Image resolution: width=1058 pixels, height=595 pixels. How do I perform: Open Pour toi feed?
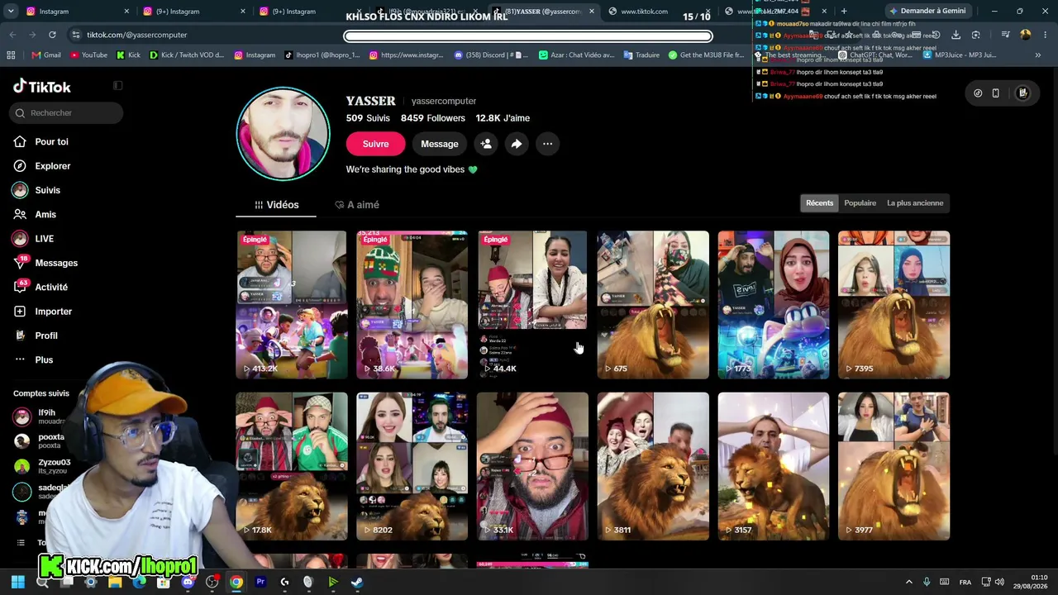(41, 142)
